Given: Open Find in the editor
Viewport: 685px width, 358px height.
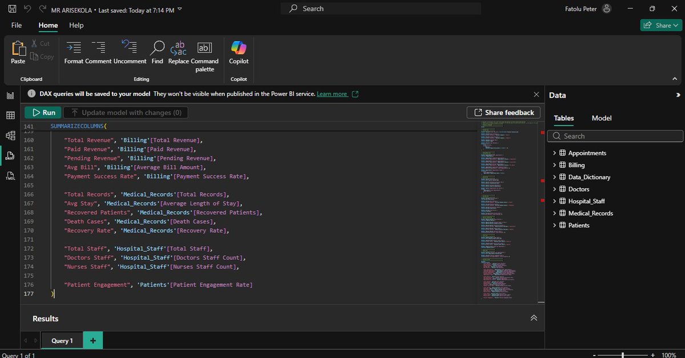Looking at the screenshot, I should pos(157,53).
